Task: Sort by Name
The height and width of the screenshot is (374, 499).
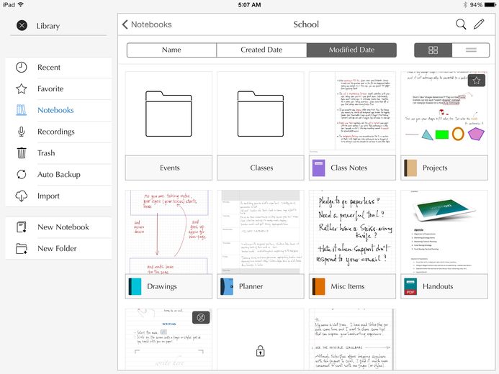Action: 171,50
